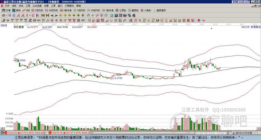Open the 工具 menu
Screen dimensions: 261x140
(x=53, y=6)
